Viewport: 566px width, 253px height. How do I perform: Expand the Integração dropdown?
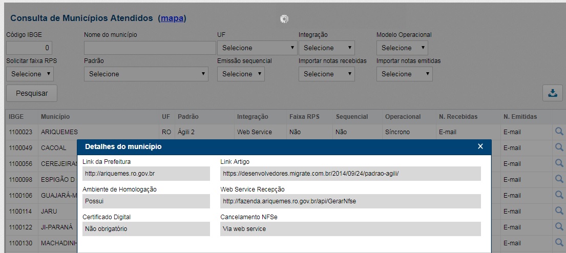point(326,48)
